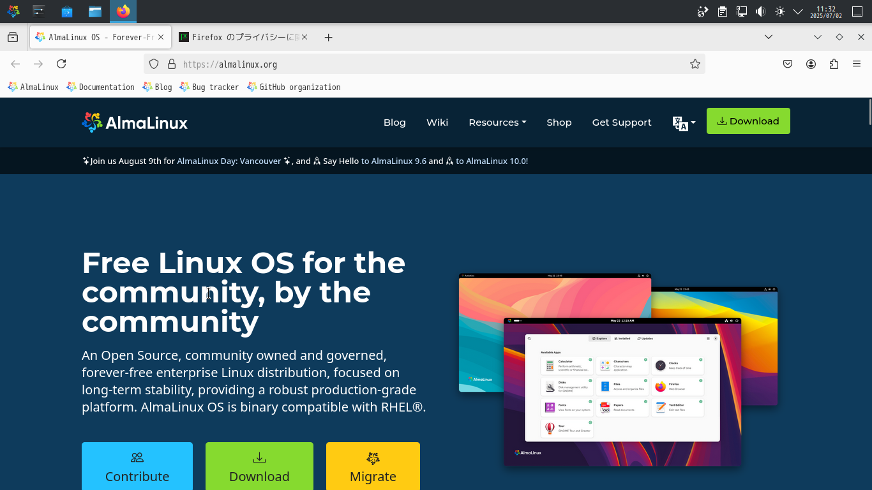Screen dimensions: 872x490
Task: Go to Blog in the site navigation
Action: coord(395,122)
